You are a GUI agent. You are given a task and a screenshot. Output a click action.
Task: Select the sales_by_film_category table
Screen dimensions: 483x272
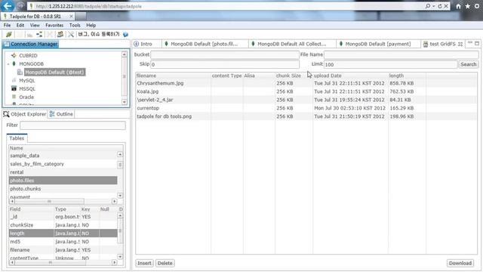63,164
